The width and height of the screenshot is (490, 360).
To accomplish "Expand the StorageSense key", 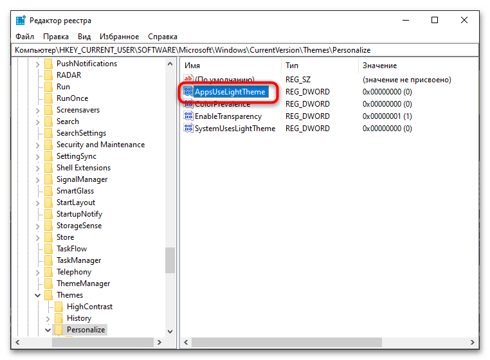I will (x=38, y=226).
